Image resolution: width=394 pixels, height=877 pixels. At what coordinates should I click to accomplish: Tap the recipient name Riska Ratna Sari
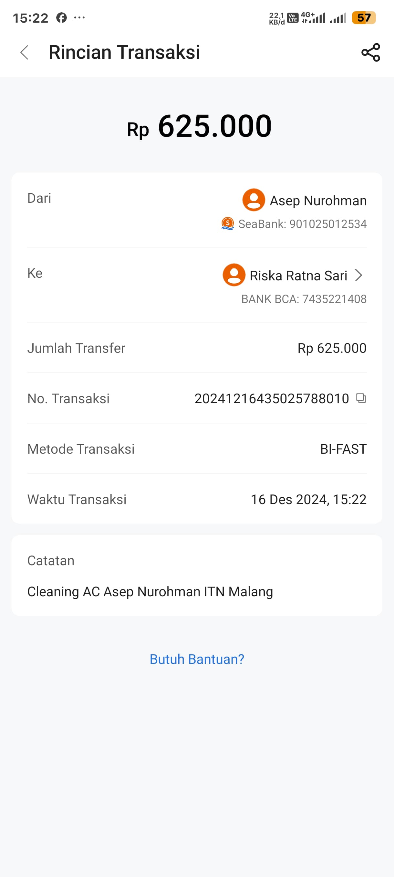(298, 276)
